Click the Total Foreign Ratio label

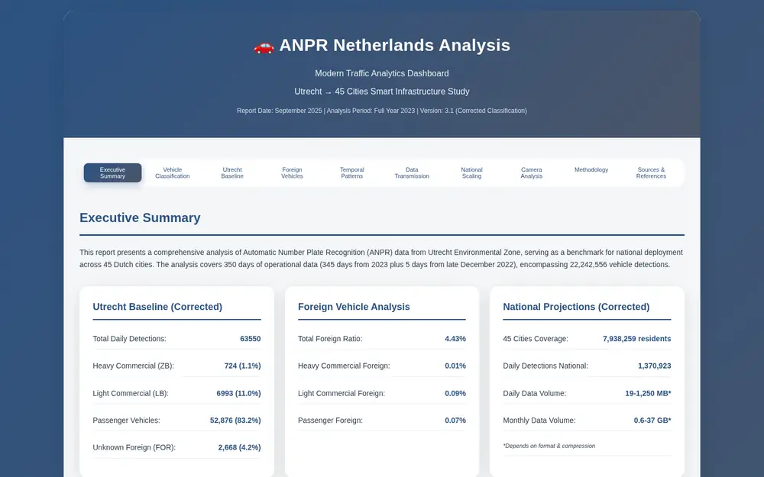pyautogui.click(x=330, y=339)
